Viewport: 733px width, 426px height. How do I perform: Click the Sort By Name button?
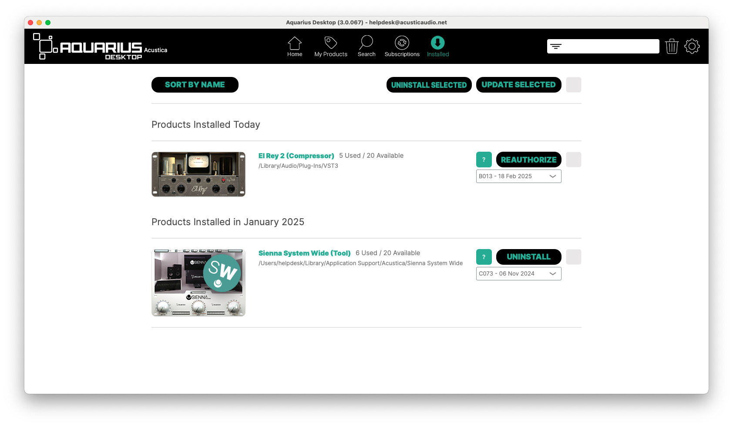pos(195,85)
